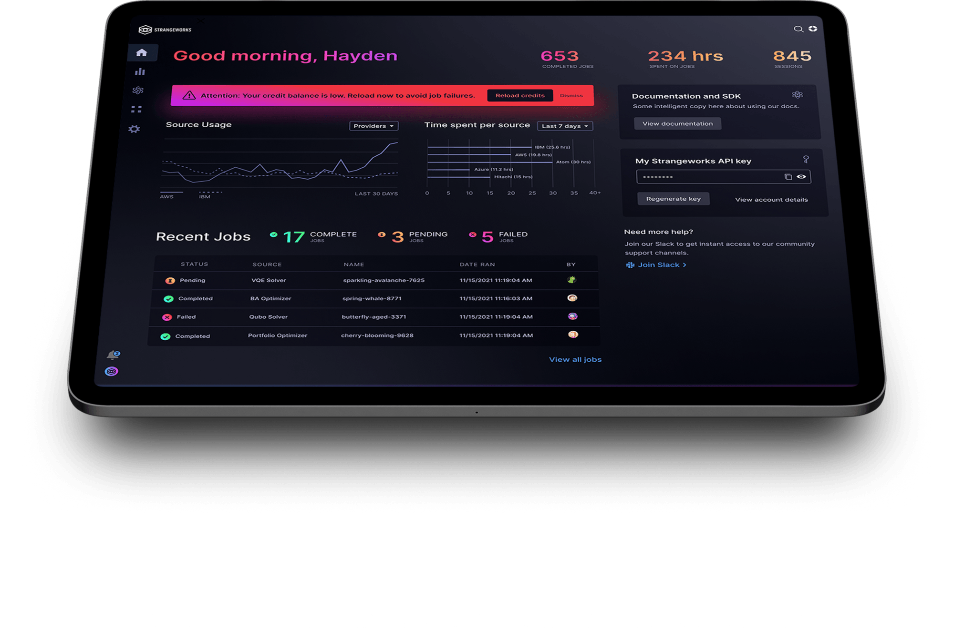
Task: Click the notifications bell icon
Action: click(x=112, y=355)
